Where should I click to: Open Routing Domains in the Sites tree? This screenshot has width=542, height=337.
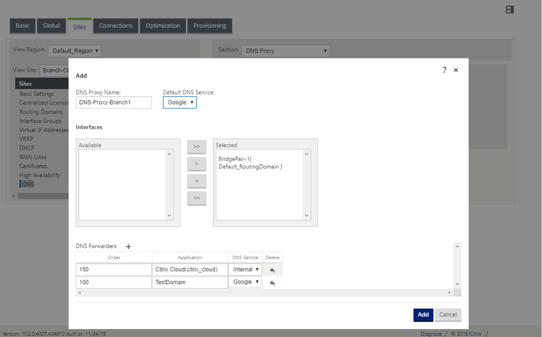tap(41, 112)
